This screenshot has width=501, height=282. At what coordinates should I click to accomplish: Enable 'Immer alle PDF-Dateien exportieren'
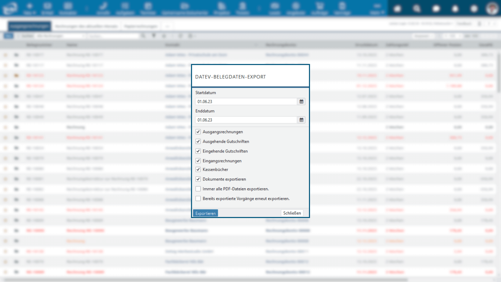(x=198, y=189)
